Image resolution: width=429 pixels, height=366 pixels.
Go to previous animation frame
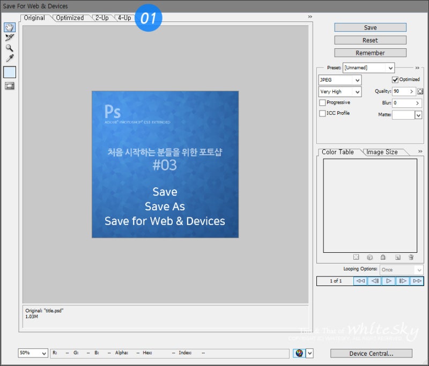pos(374,281)
